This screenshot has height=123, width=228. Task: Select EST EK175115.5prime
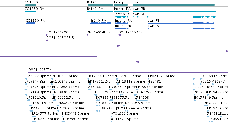point(103,82)
